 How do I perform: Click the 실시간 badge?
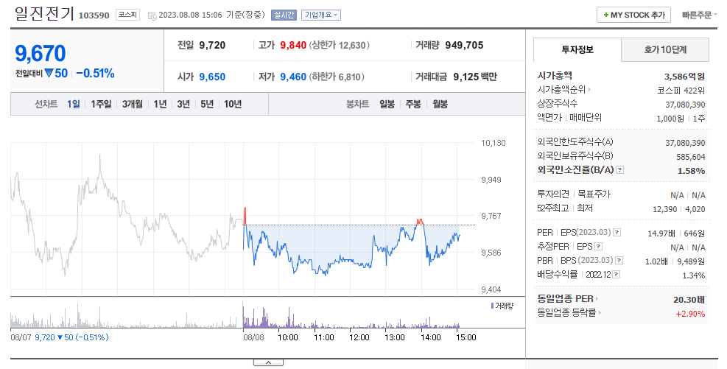[284, 15]
